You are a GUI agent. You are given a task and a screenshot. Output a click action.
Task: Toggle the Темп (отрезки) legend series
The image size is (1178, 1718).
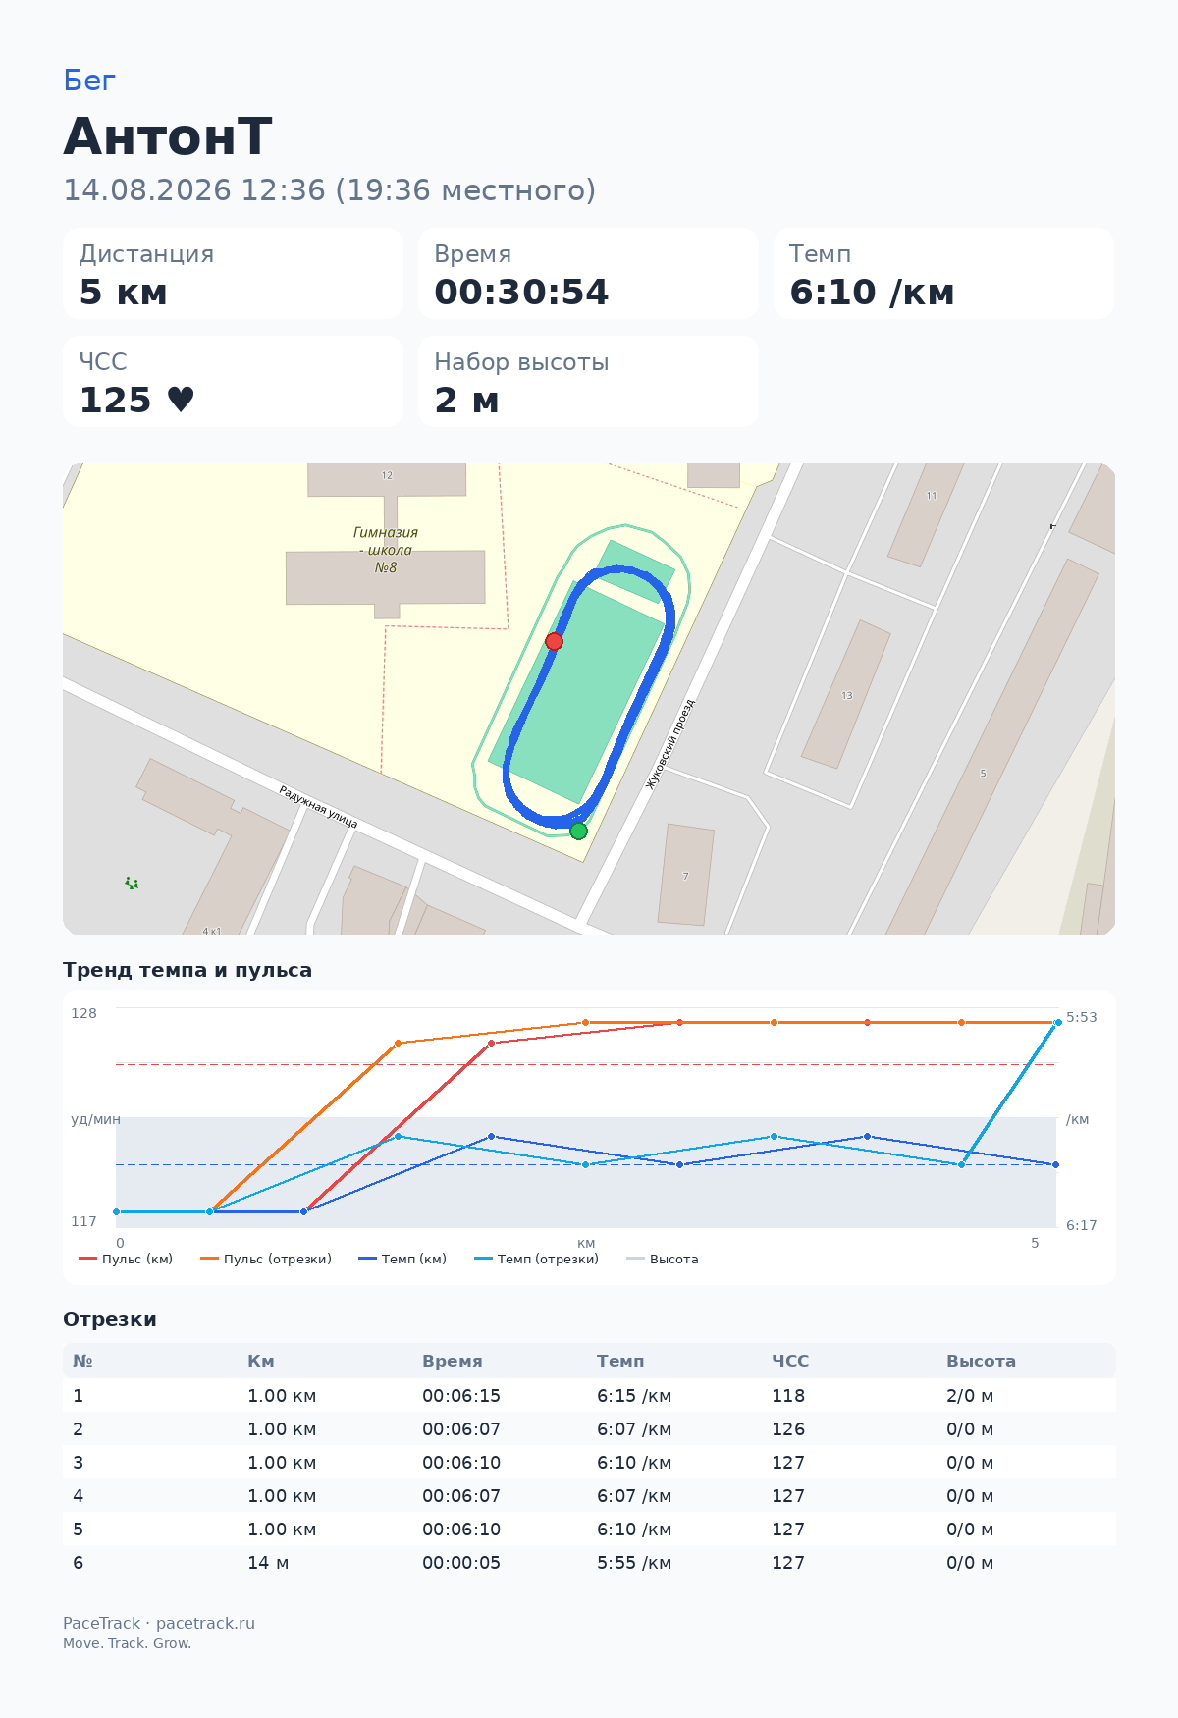tap(536, 1259)
